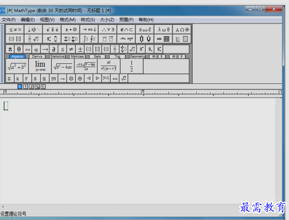This screenshot has height=220, width=289.
Task: Insert parentheses template from small bar
Action: 89,49
